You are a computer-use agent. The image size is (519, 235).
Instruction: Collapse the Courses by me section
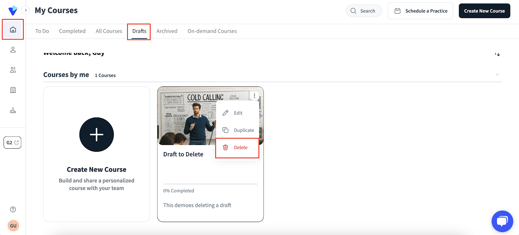pyautogui.click(x=497, y=75)
